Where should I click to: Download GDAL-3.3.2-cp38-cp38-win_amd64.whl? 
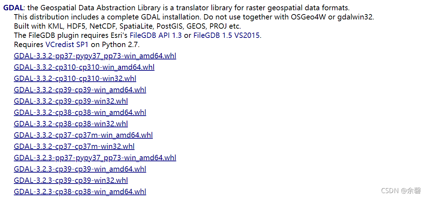[80, 112]
